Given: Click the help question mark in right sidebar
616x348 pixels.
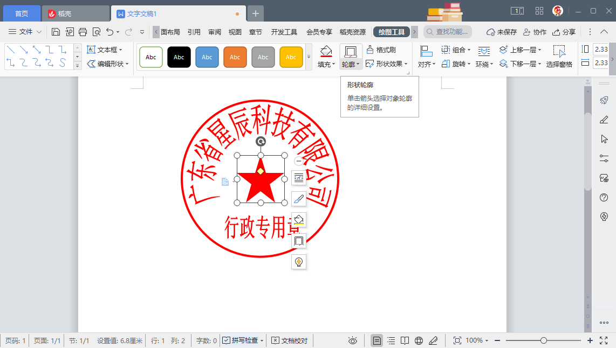Looking at the screenshot, I should [604, 197].
